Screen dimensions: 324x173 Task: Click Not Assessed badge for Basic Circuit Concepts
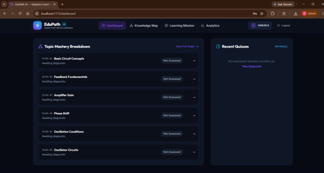click(x=172, y=61)
